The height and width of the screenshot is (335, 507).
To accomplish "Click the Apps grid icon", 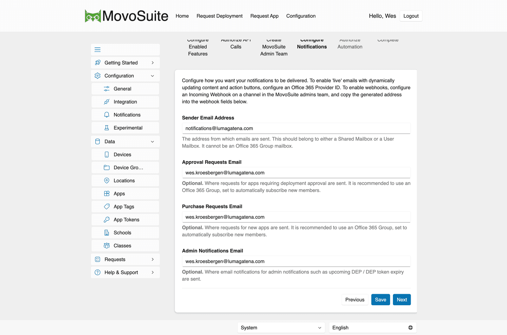I will point(107,193).
